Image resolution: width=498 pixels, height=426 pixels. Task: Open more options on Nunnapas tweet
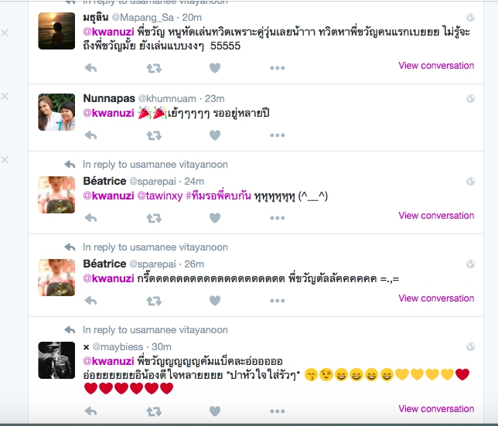278,135
